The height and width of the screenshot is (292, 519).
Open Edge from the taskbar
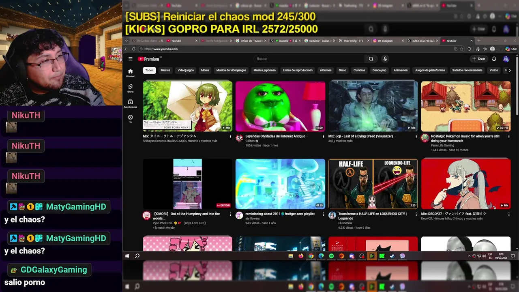[321, 256]
